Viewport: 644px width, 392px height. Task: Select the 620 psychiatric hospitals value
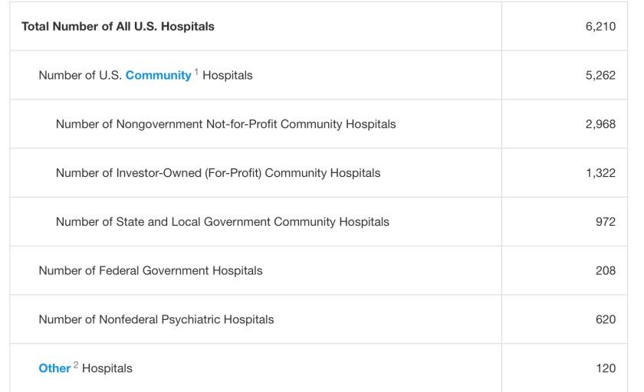(605, 319)
